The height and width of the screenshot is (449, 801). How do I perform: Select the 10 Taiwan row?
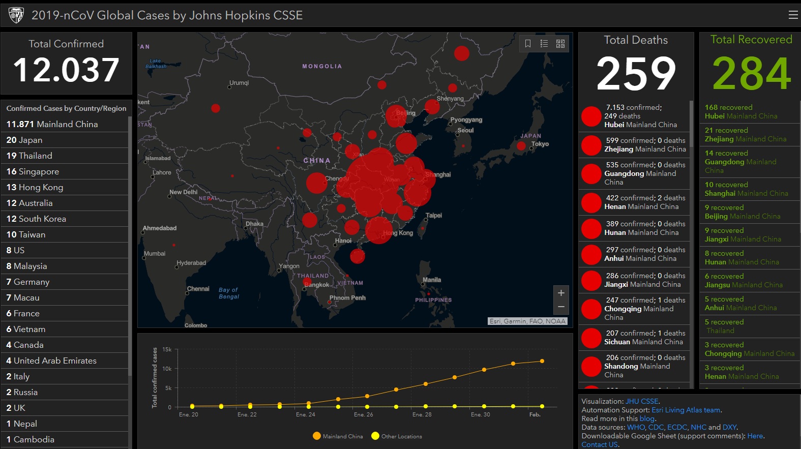pos(65,234)
